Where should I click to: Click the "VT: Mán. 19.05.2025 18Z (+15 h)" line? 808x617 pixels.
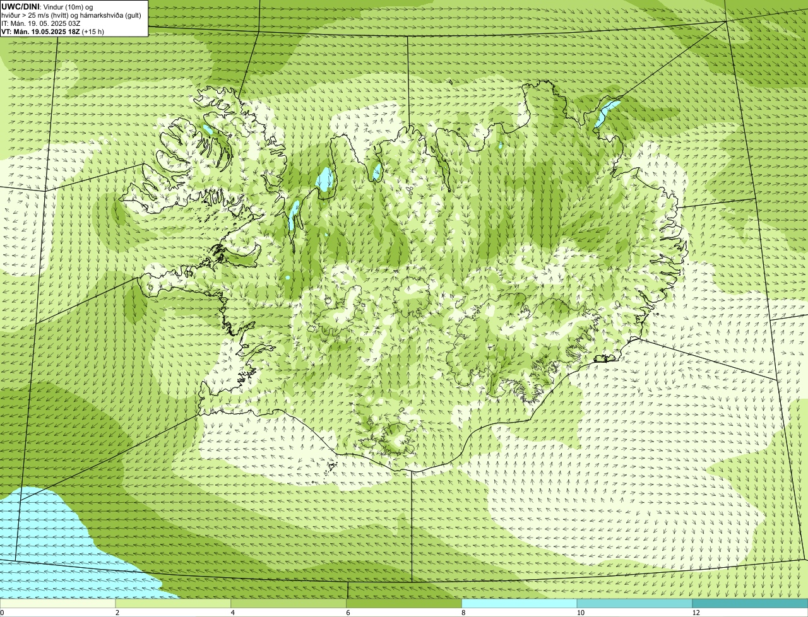[53, 32]
